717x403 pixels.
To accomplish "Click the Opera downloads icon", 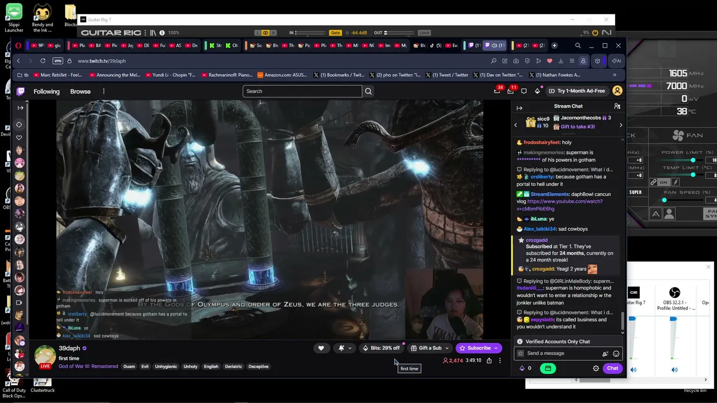I will click(x=561, y=61).
